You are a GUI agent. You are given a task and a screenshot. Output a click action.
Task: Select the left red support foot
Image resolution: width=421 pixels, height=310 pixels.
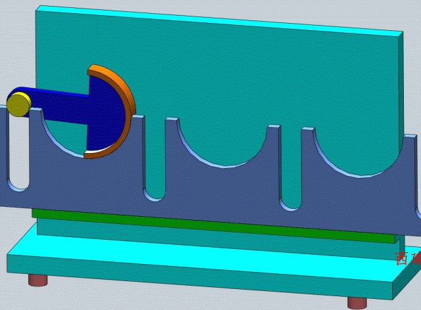38,280
